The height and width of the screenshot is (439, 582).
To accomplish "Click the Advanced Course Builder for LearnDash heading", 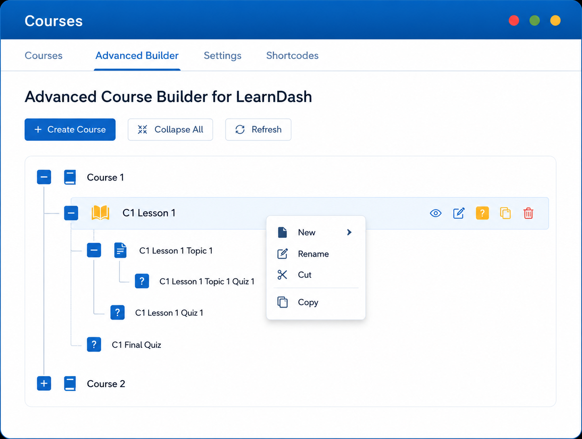I will tap(168, 97).
